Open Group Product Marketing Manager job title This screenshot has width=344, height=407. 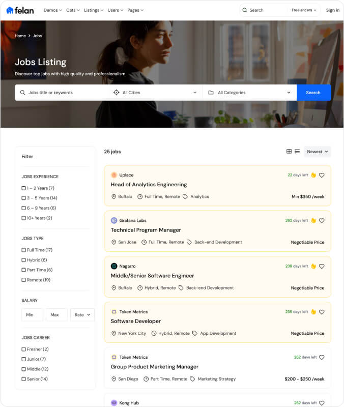(x=155, y=367)
